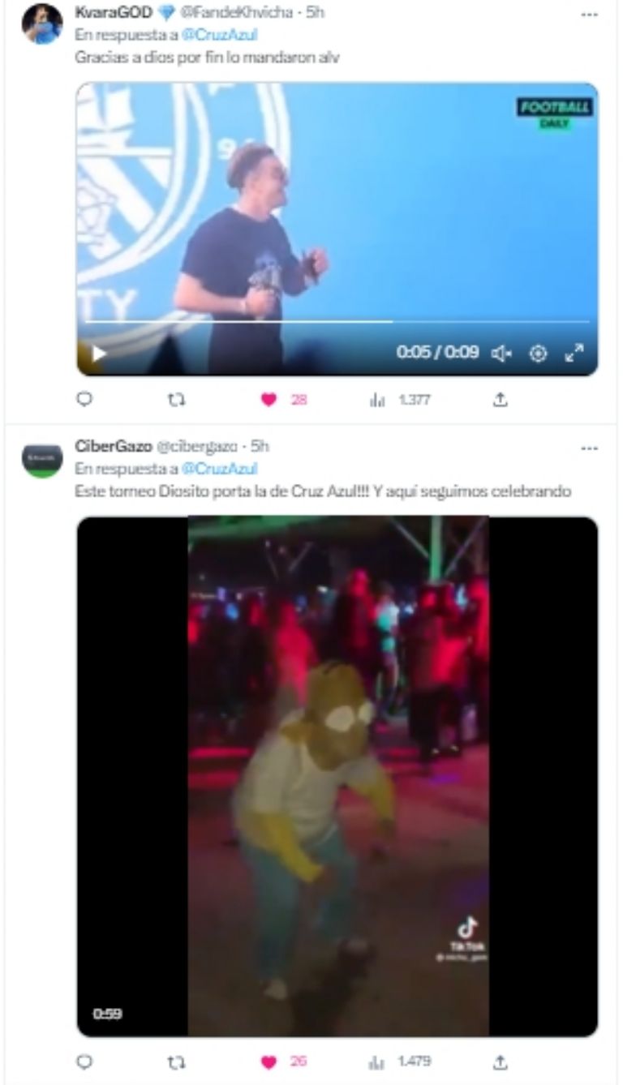623x1085 pixels.
Task: Open more options for CiberGazo's tweet
Action: [x=590, y=448]
